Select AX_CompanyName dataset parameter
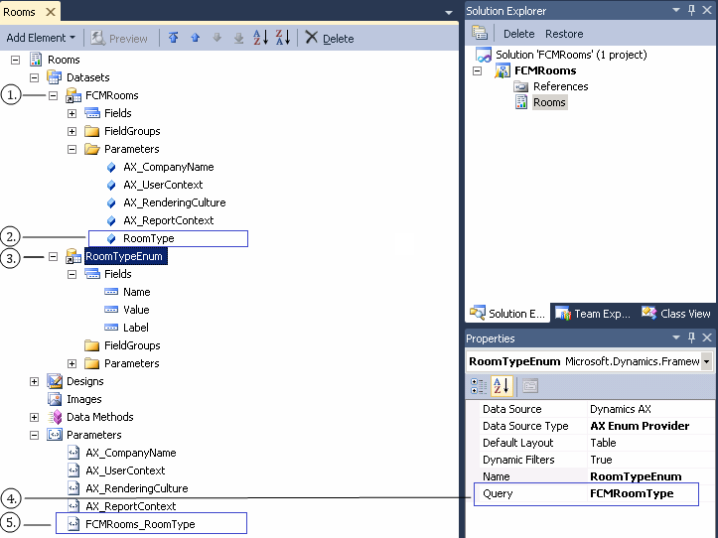The width and height of the screenshot is (718, 538). [169, 167]
